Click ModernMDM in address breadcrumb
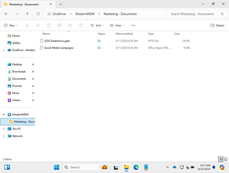 (85, 14)
